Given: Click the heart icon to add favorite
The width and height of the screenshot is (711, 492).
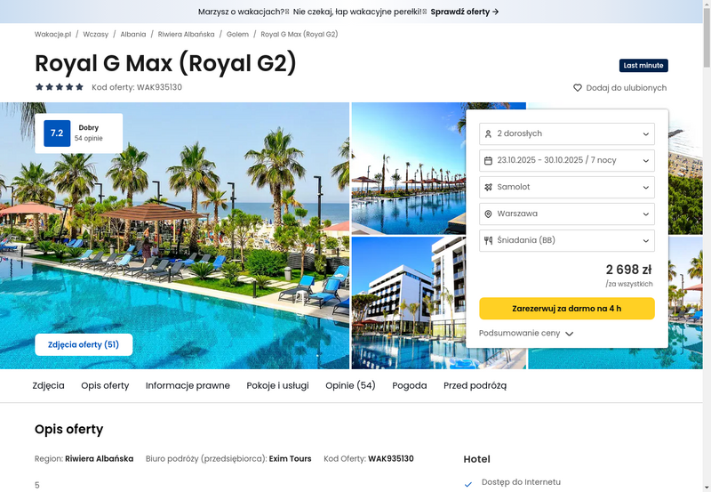Looking at the screenshot, I should coord(577,87).
